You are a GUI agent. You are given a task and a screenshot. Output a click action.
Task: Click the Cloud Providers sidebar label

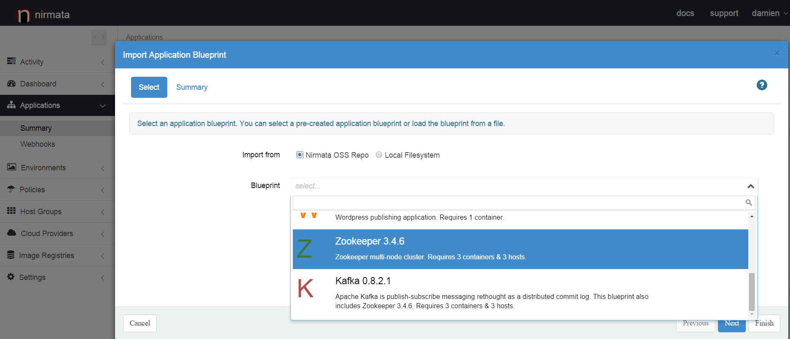(x=47, y=234)
